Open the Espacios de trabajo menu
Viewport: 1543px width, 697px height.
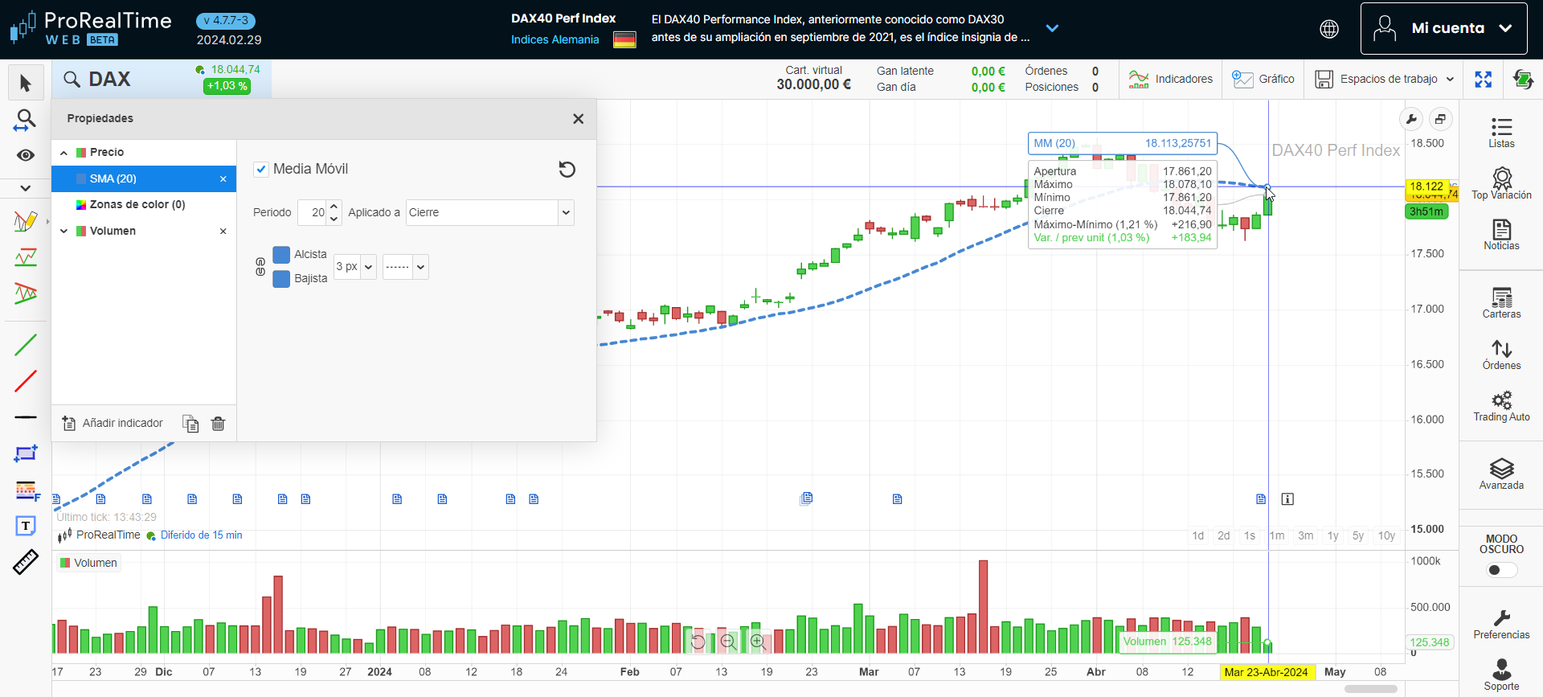[x=1384, y=80]
